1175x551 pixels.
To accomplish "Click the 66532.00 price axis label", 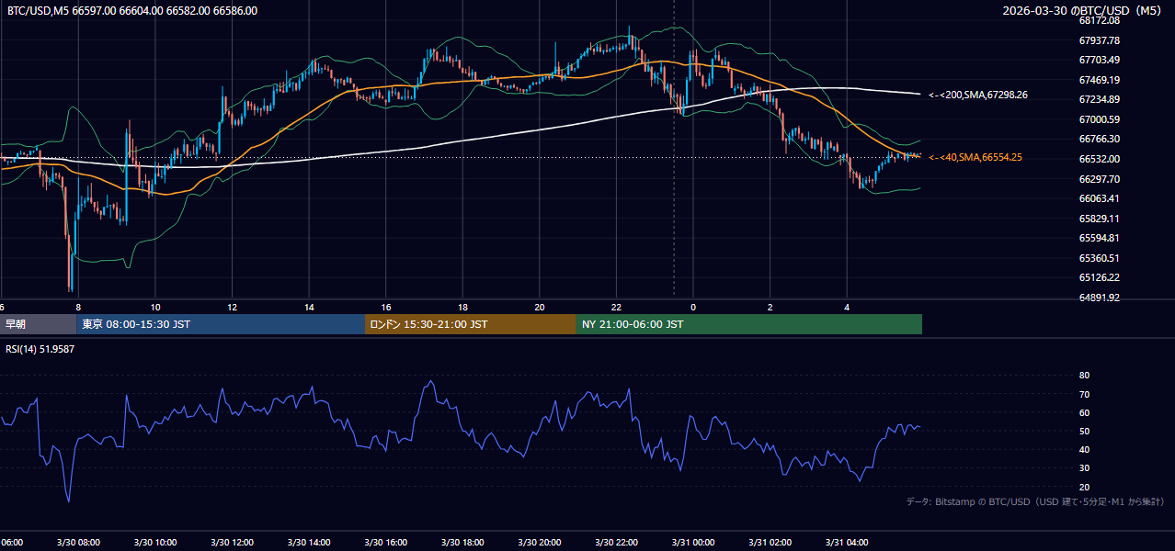I will pos(1099,159).
